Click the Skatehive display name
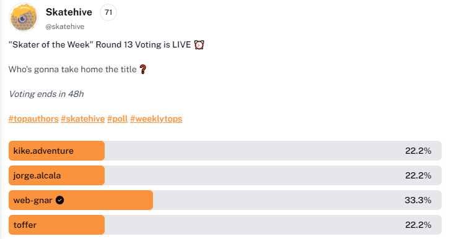The width and height of the screenshot is (449, 239). point(69,12)
